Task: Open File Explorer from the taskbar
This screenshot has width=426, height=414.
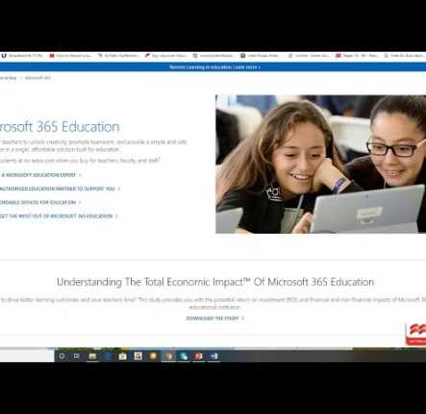Action: 92,356
